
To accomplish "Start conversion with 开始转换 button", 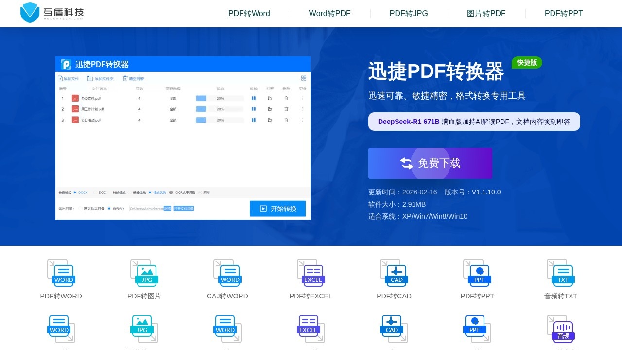I will 277,208.
